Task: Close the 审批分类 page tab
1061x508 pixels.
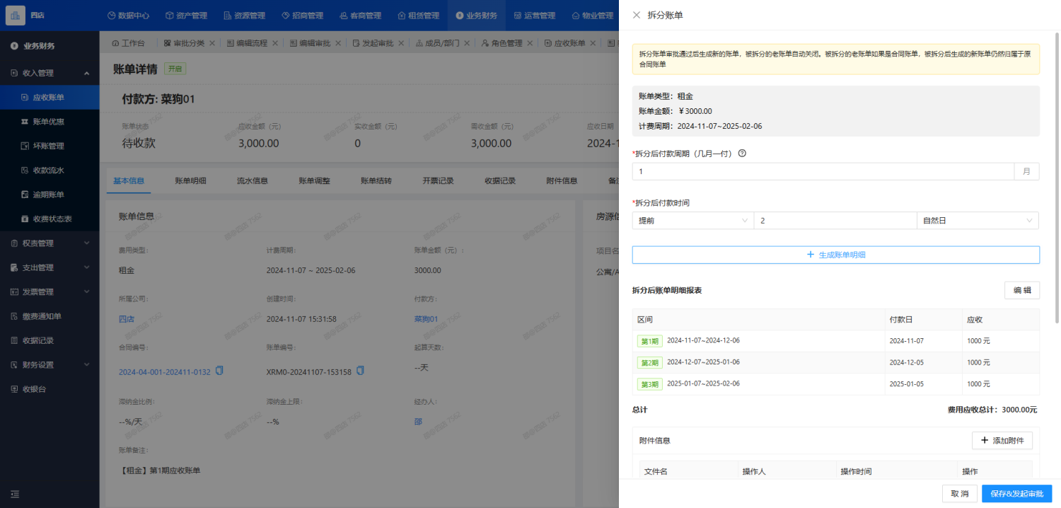Action: click(212, 43)
